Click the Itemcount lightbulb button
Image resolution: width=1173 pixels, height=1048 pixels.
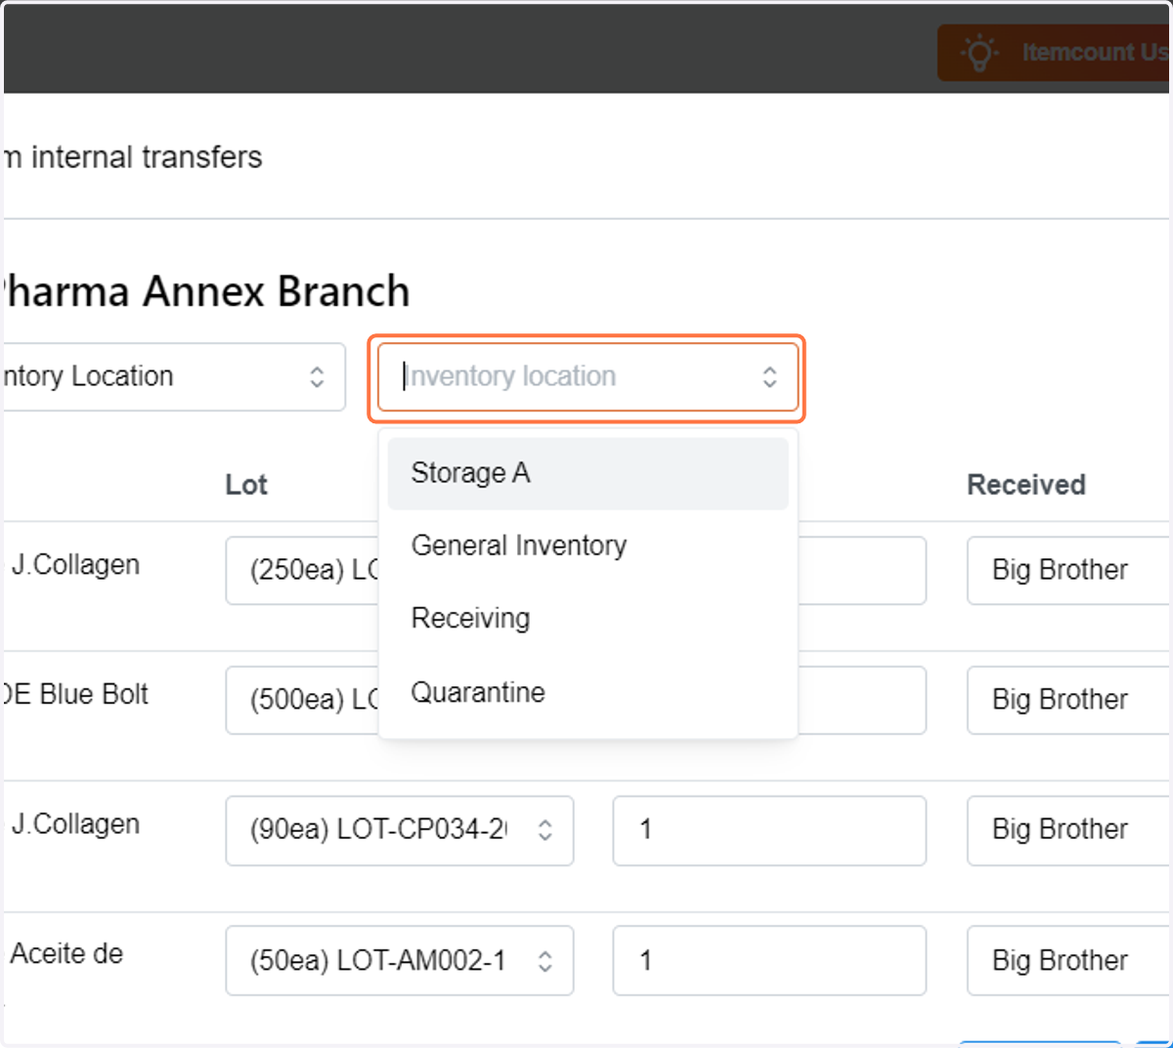[1055, 53]
